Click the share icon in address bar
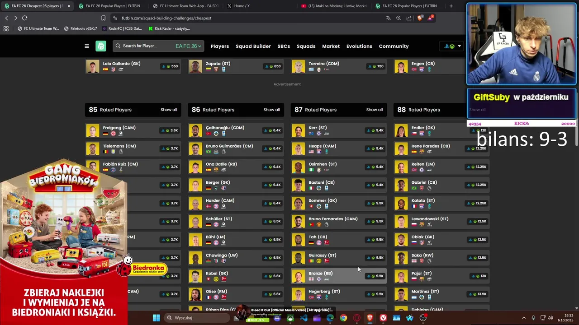Viewport: 579px width, 325px height. [409, 18]
